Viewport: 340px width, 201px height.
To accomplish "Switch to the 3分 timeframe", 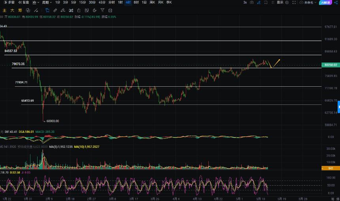I will point(66,2).
